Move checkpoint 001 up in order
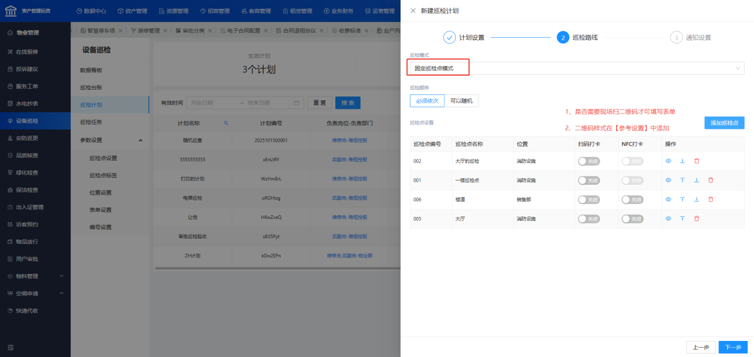 pyautogui.click(x=682, y=180)
